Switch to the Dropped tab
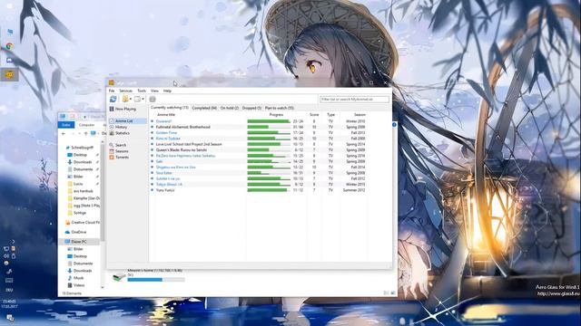Image resolution: width=581 pixels, height=326 pixels. point(252,108)
